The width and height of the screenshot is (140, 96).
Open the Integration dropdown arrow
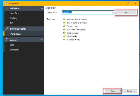pos(113,12)
